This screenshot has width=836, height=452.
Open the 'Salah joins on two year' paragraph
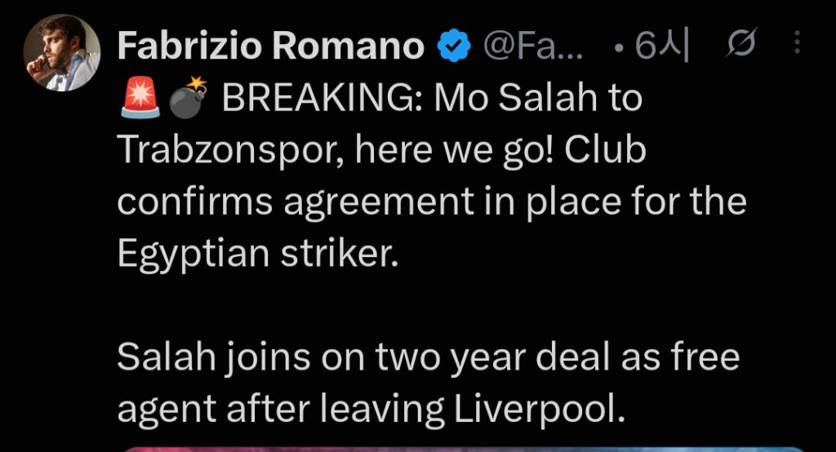[429, 383]
